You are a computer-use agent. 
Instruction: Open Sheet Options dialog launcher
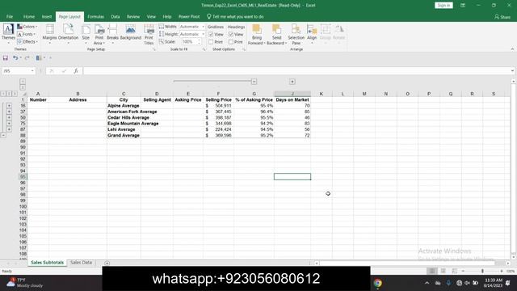click(x=244, y=49)
